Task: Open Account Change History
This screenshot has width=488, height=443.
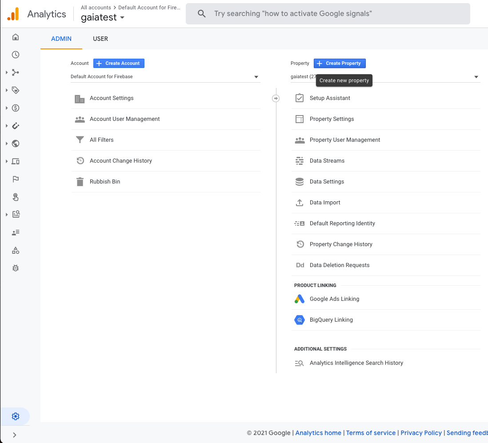Action: (x=166, y=161)
